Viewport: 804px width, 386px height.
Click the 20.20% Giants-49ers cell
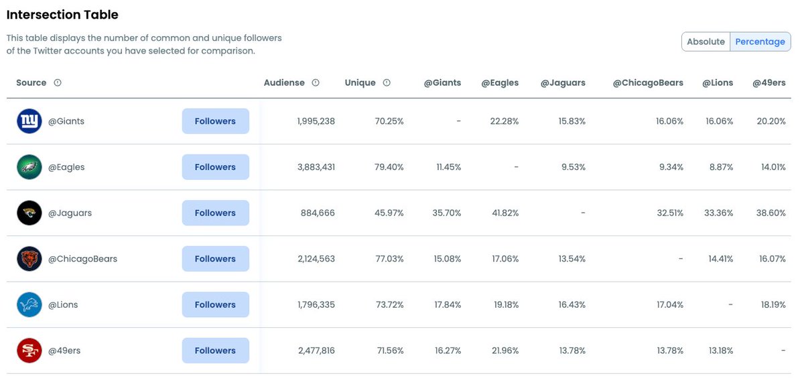tap(770, 121)
